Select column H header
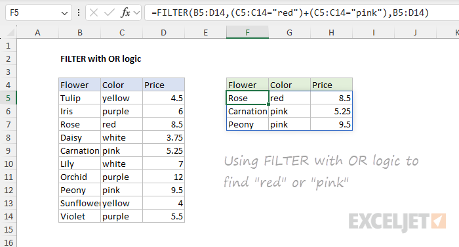 (x=331, y=32)
